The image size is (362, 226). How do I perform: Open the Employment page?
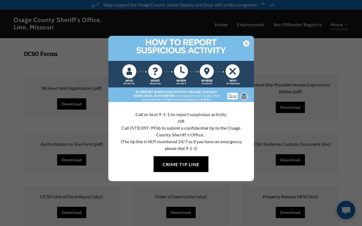251,25
